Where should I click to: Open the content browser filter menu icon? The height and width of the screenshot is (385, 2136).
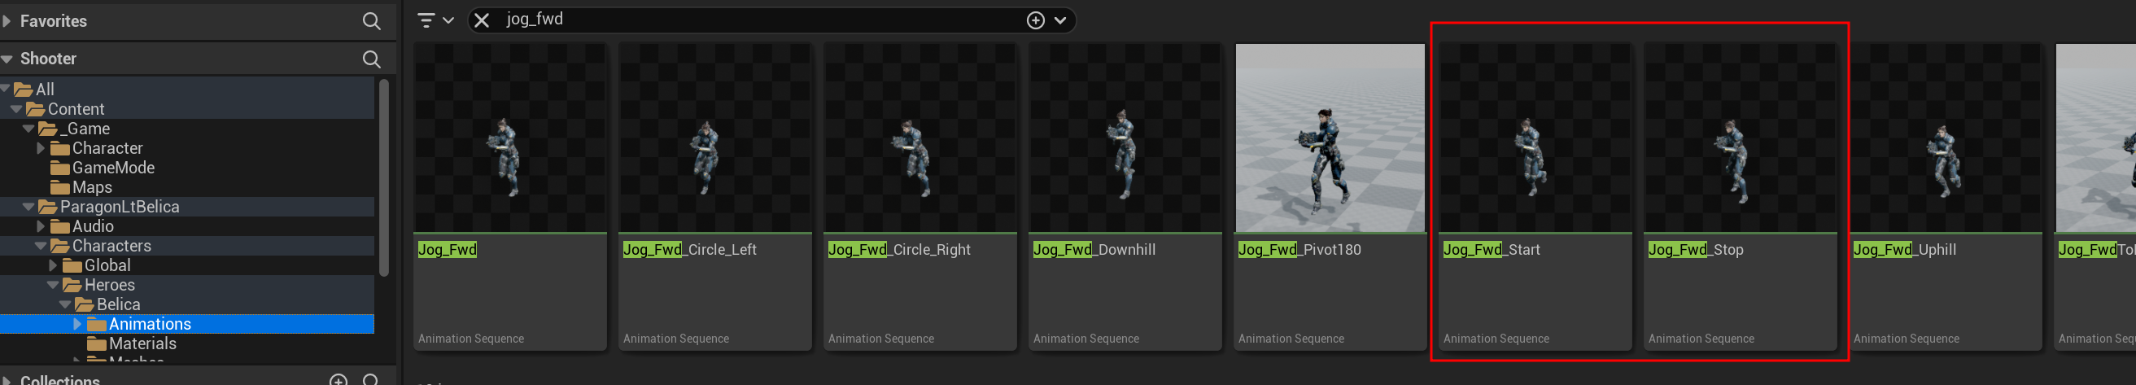tap(426, 20)
